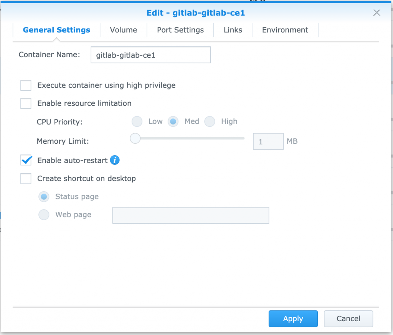Image resolution: width=393 pixels, height=335 pixels.
Task: Tick the Enable resource limitation checkbox
Action: point(26,103)
